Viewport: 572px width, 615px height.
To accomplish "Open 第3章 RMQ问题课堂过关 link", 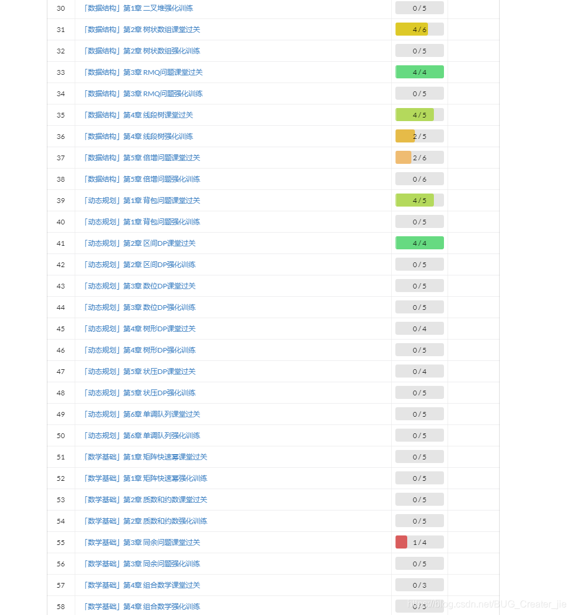I will tap(143, 72).
